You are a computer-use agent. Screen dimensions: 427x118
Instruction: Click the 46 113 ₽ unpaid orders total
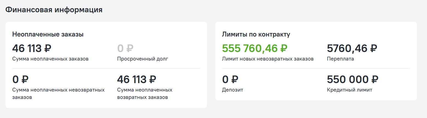32,49
